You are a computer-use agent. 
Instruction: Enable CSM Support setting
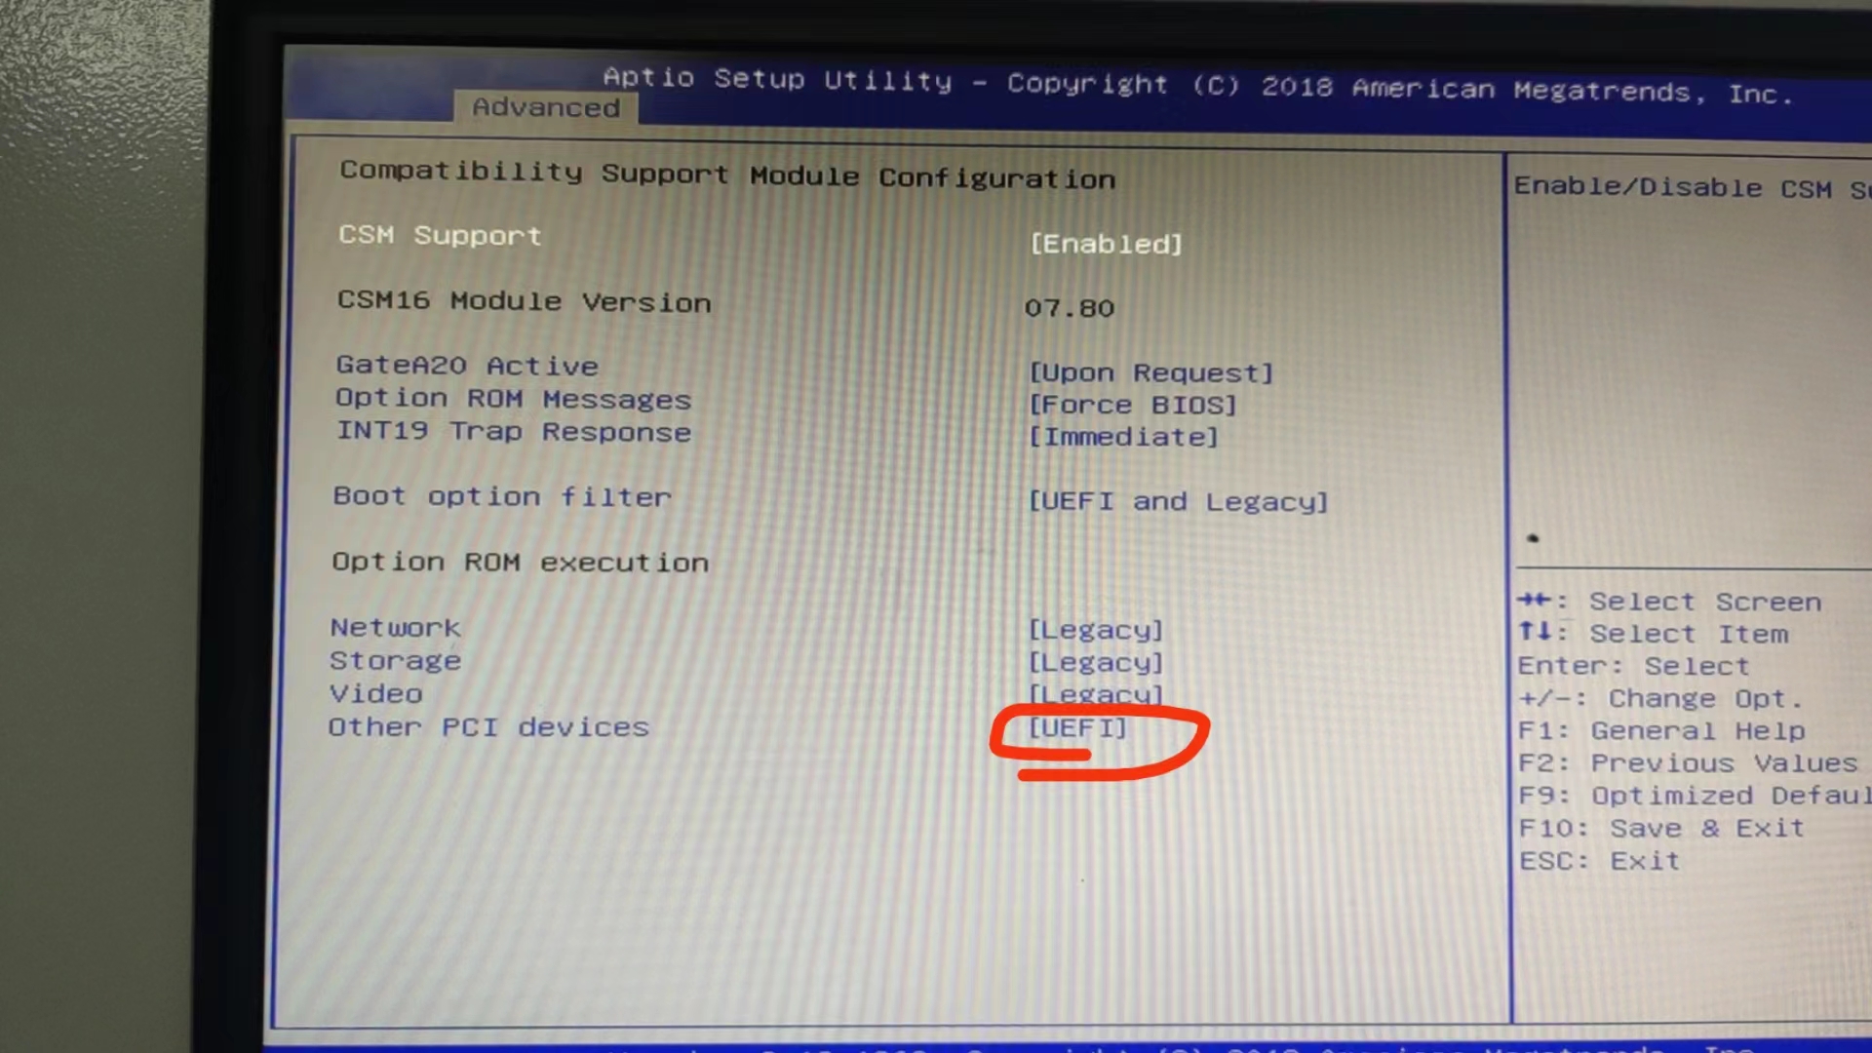[x=1102, y=243]
